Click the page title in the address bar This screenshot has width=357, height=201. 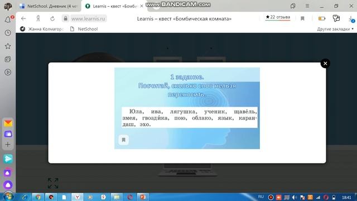tap(184, 18)
